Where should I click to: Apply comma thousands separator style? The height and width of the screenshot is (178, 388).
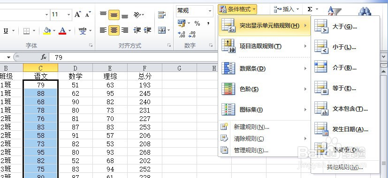[208, 24]
